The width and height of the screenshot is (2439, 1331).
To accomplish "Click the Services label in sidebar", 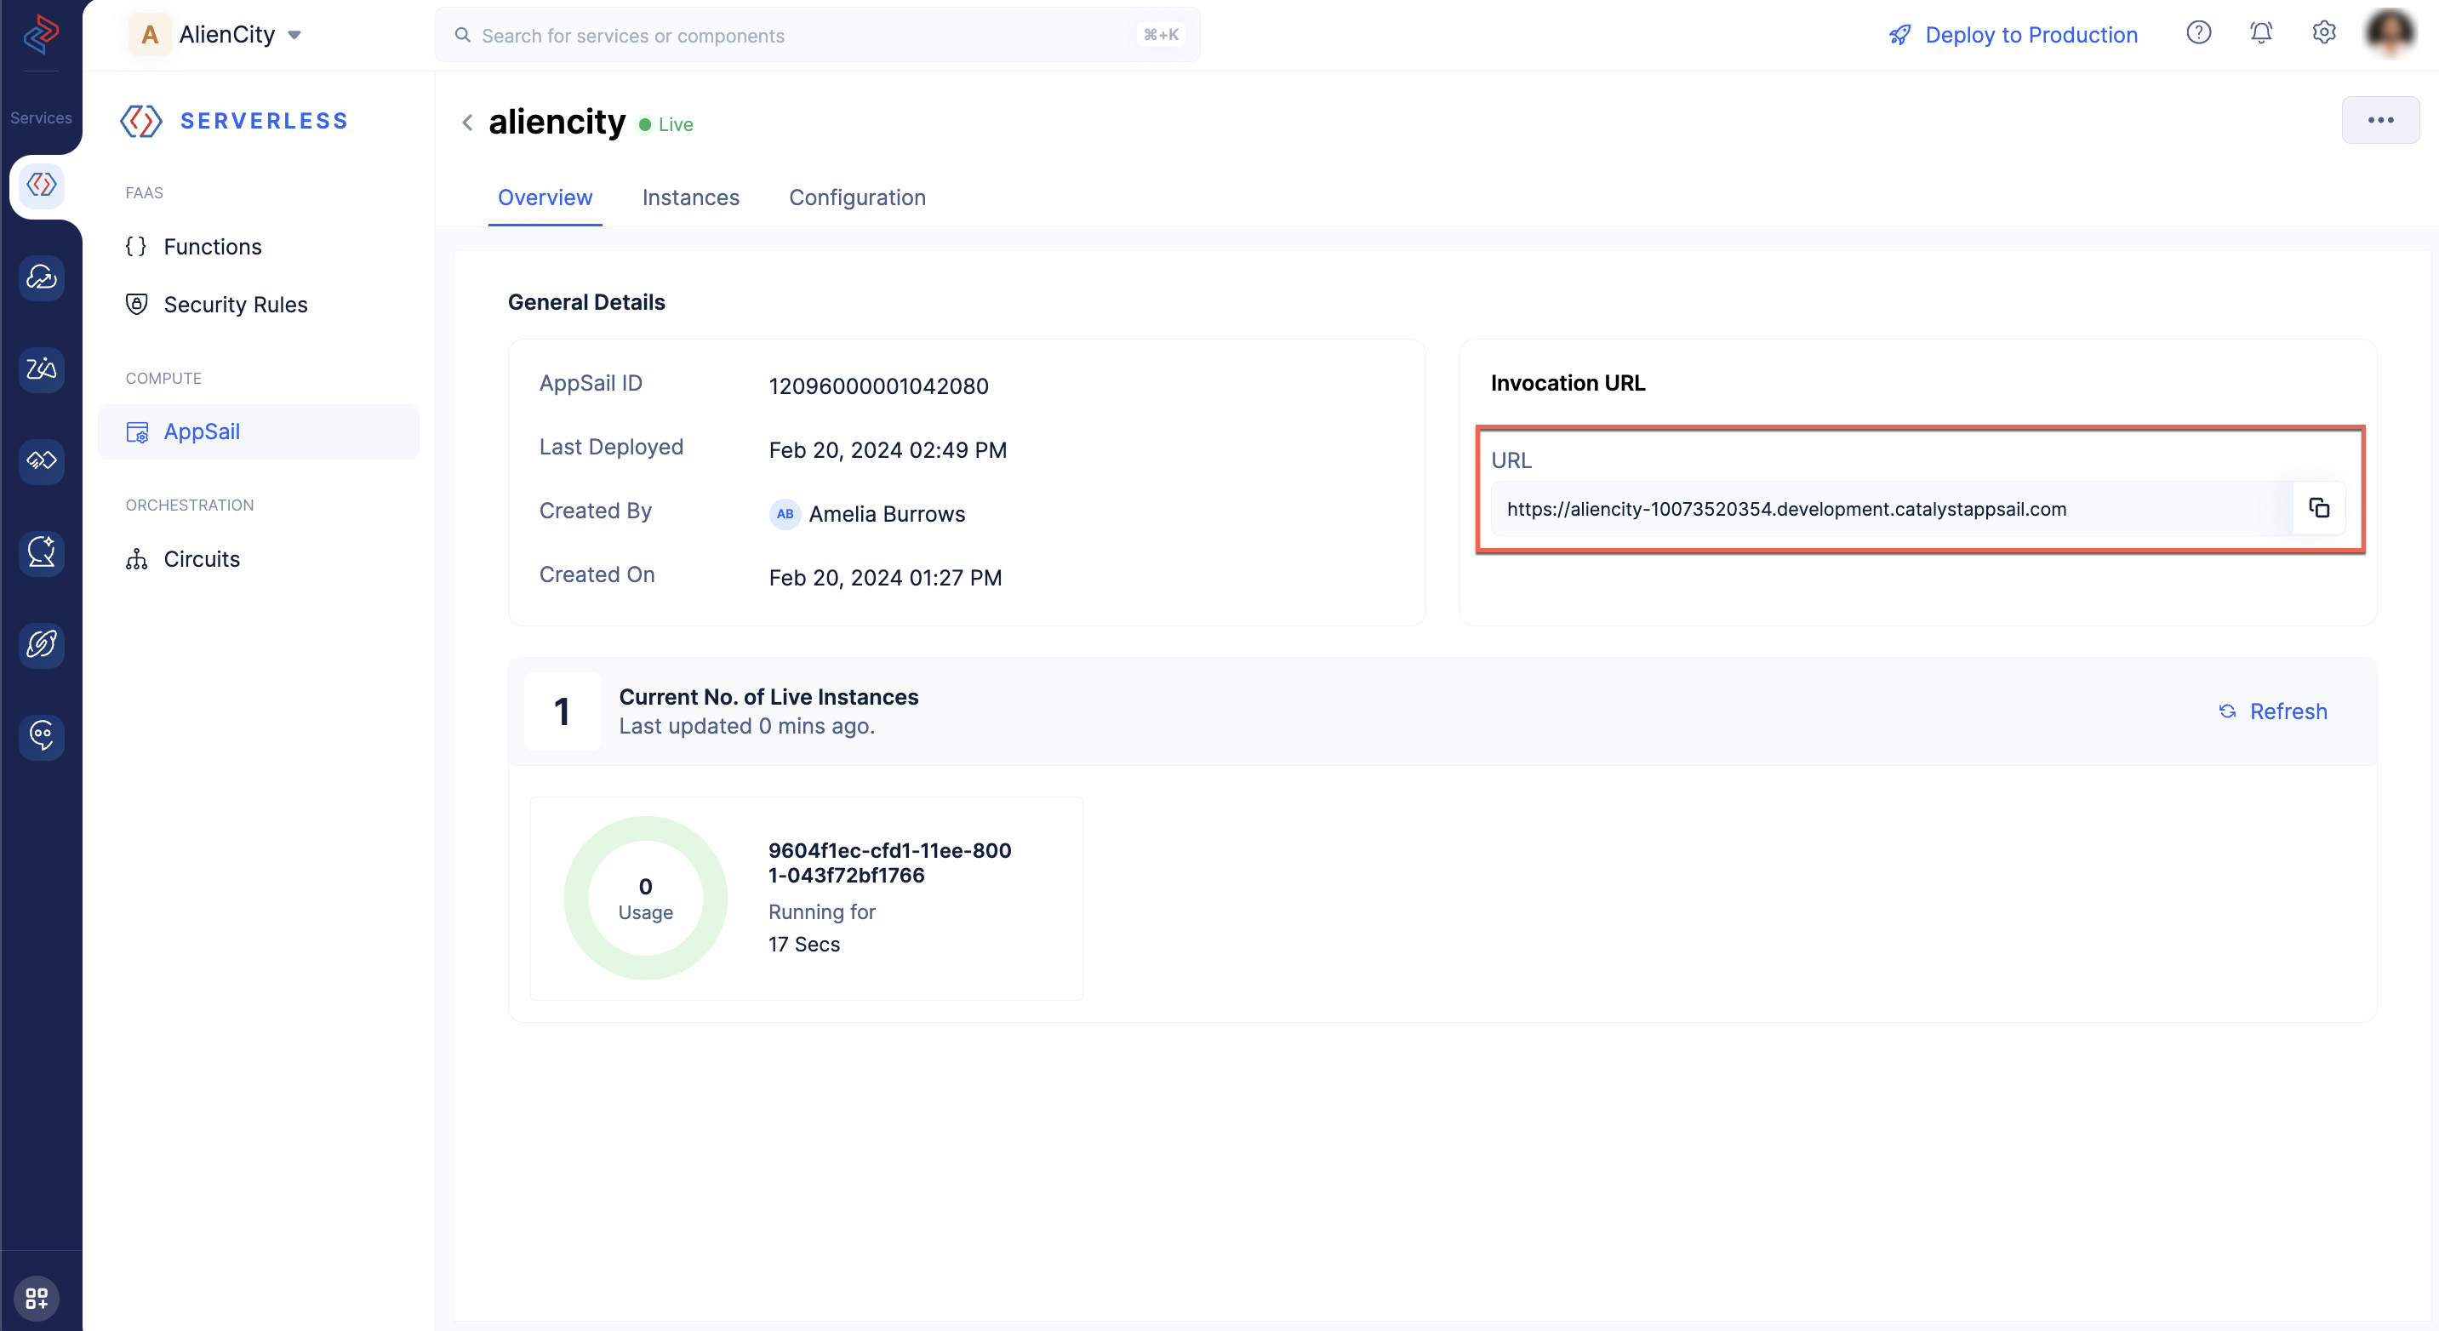I will pyautogui.click(x=41, y=117).
